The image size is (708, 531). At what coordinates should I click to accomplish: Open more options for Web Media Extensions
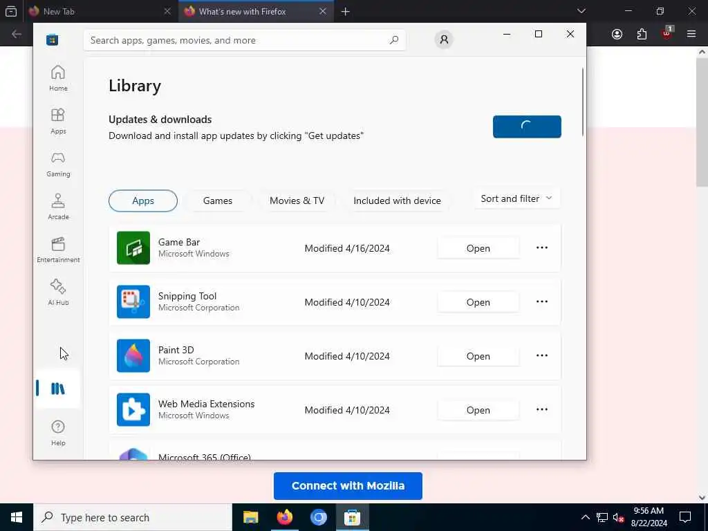[x=542, y=409]
